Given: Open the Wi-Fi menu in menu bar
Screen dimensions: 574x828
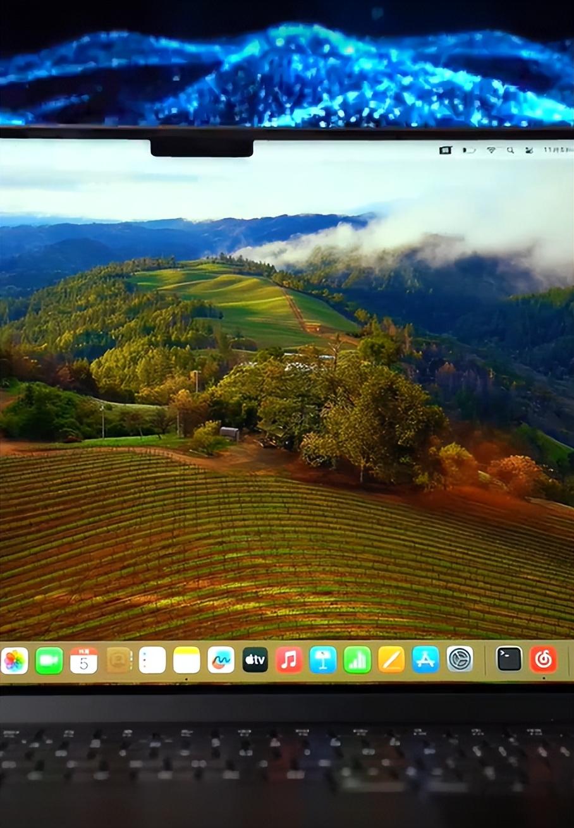Looking at the screenshot, I should coord(491,150).
